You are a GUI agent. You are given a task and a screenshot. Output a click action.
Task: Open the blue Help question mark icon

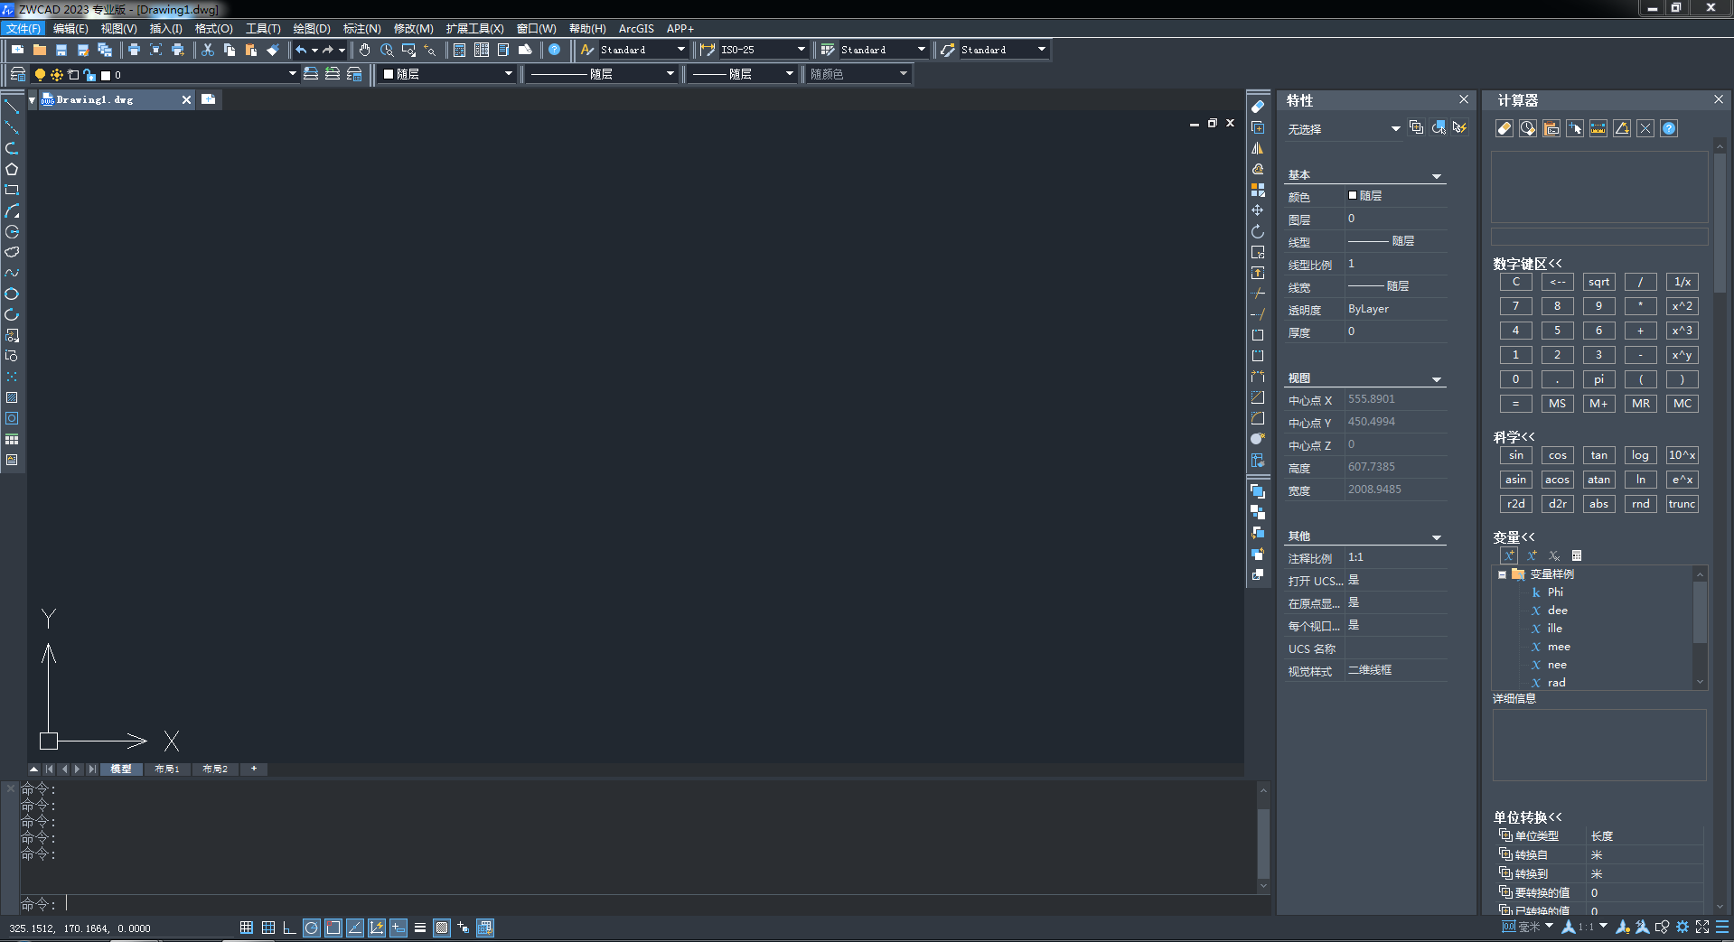point(555,50)
